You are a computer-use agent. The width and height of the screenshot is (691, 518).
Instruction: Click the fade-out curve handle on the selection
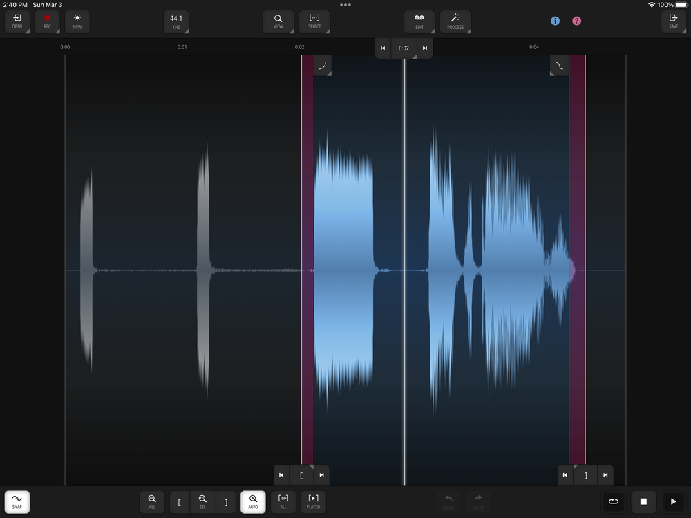[x=558, y=65]
